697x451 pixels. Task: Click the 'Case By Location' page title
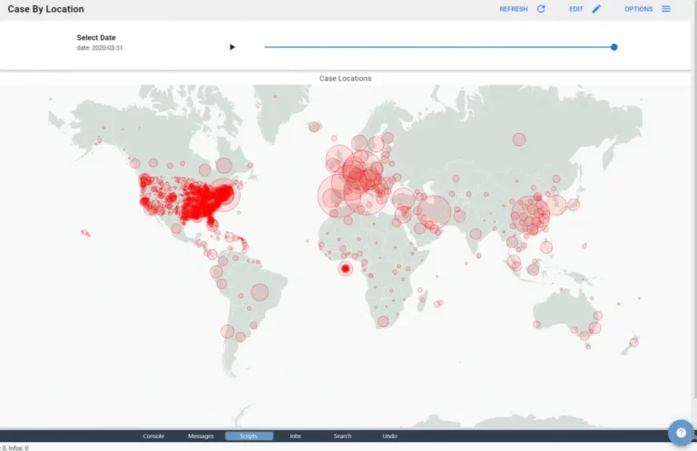pyautogui.click(x=45, y=9)
